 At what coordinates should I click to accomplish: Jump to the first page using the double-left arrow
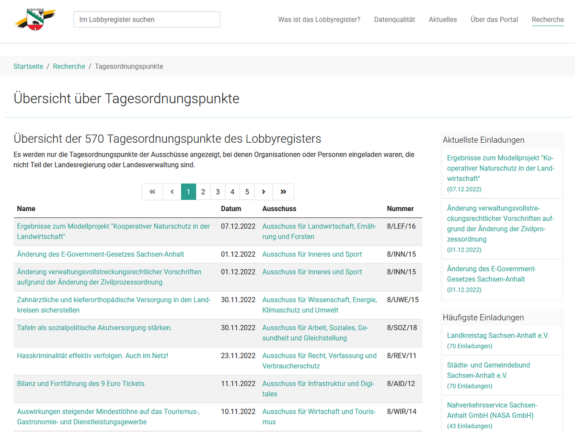pyautogui.click(x=152, y=192)
